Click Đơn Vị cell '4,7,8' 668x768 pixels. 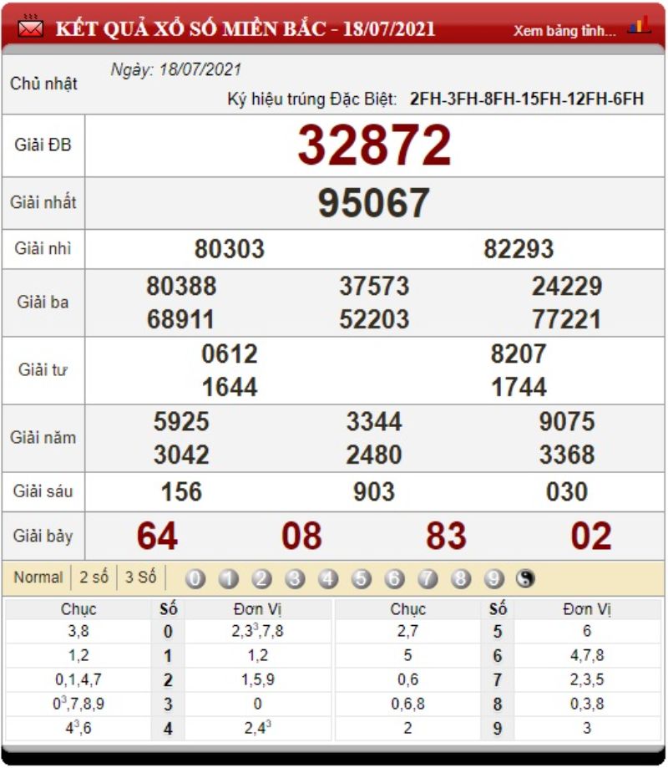click(x=587, y=655)
